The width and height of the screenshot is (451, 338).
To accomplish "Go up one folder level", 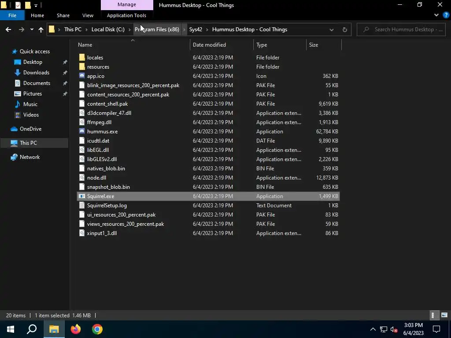I will pyautogui.click(x=41, y=29).
